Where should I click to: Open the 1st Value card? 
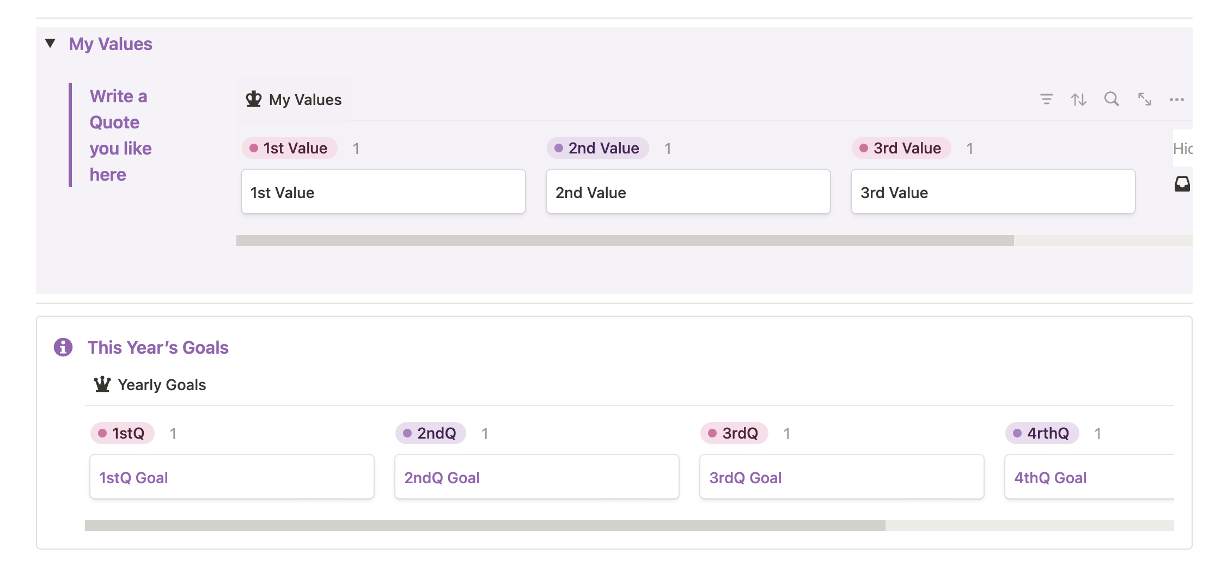(x=383, y=192)
